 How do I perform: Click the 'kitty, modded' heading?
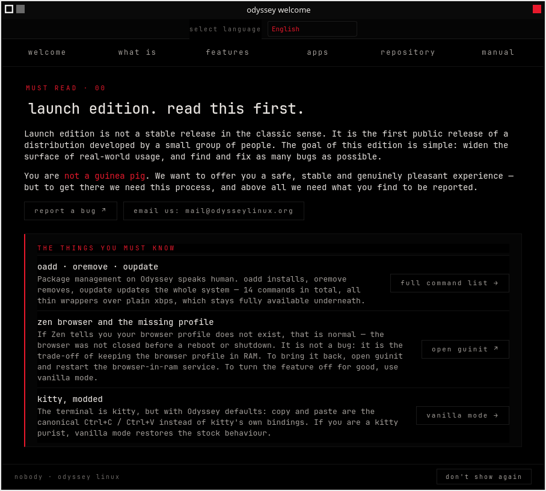[70, 400]
